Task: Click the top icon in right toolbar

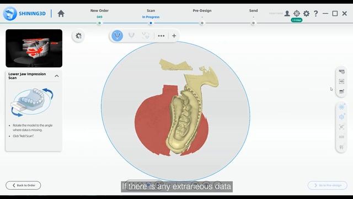Action: (341, 72)
